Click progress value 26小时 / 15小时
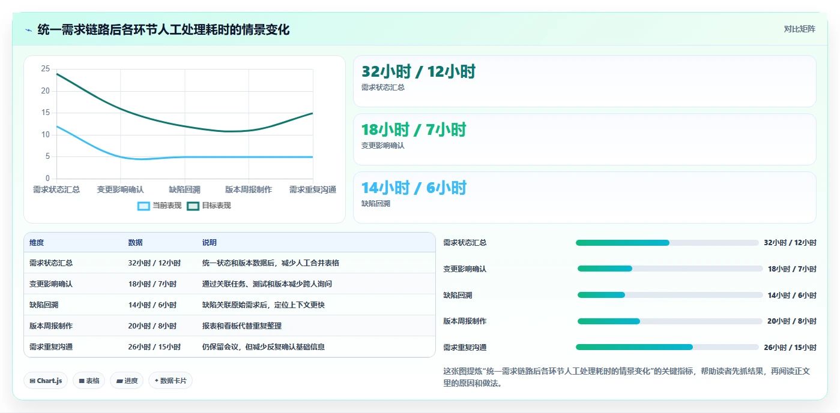This screenshot has width=840, height=413. pyautogui.click(x=790, y=348)
